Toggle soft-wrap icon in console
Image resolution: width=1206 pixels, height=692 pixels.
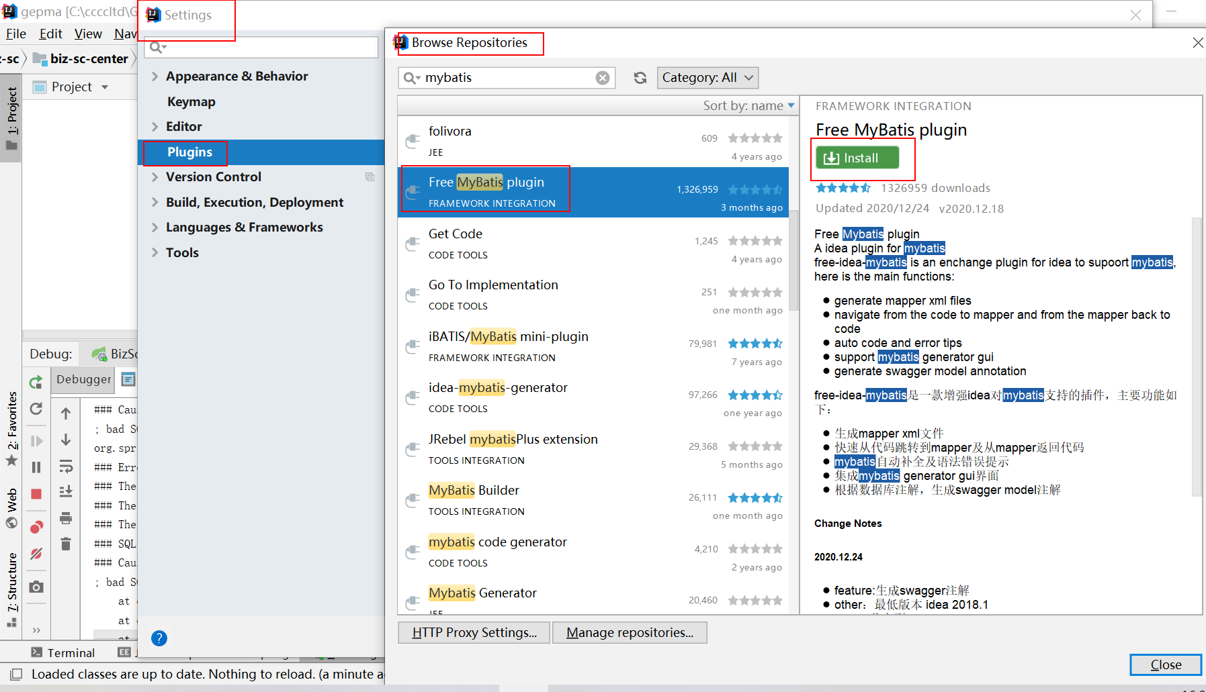pos(66,466)
